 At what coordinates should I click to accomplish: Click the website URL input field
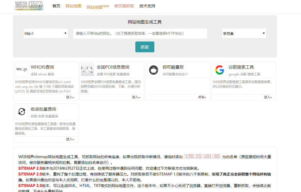pos(140,33)
